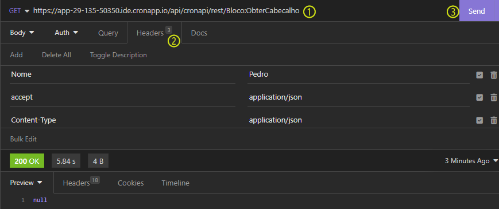
Task: Expand the Body type dropdown
Action: point(22,32)
